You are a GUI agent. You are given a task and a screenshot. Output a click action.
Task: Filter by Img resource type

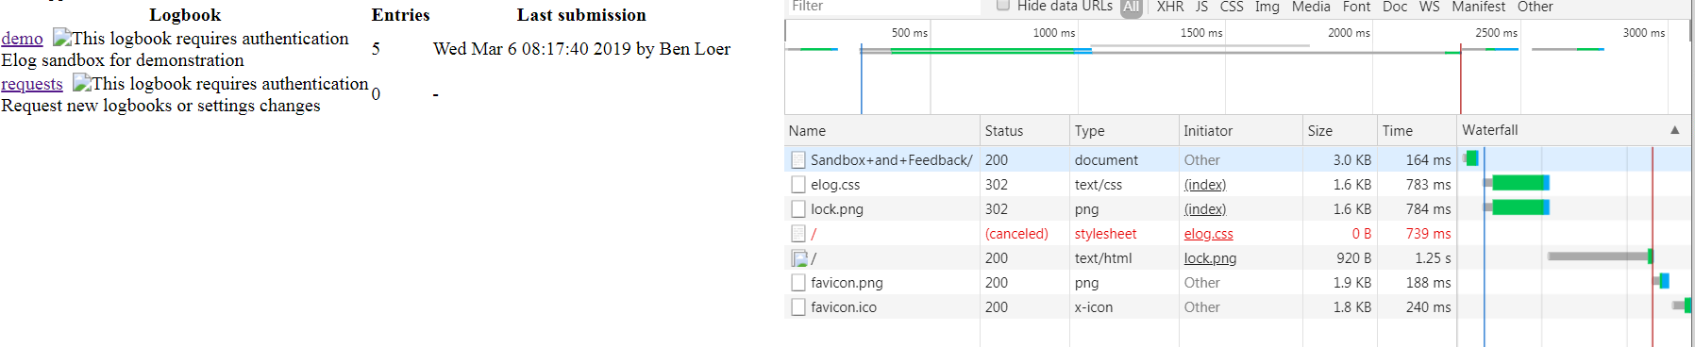(1267, 7)
